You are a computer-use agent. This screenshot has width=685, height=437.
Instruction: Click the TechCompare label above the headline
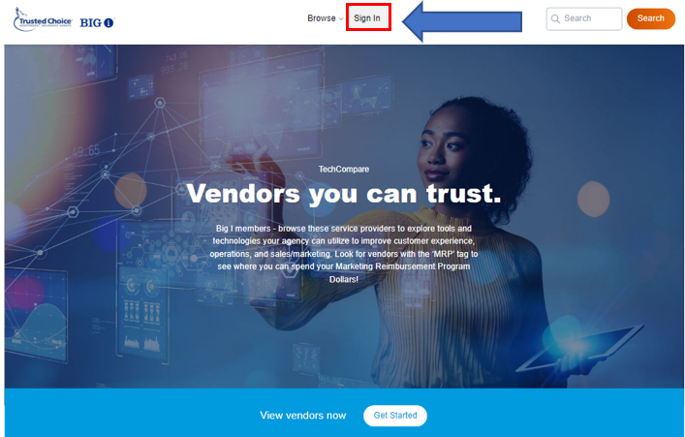point(344,170)
